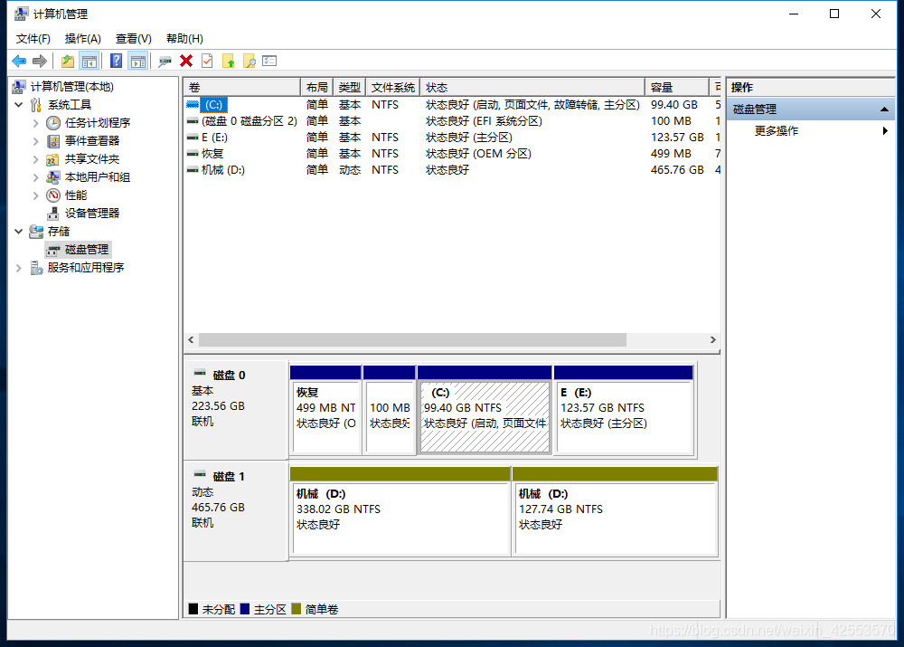Click the Up one level folder icon
This screenshot has height=647, width=904.
coord(68,61)
